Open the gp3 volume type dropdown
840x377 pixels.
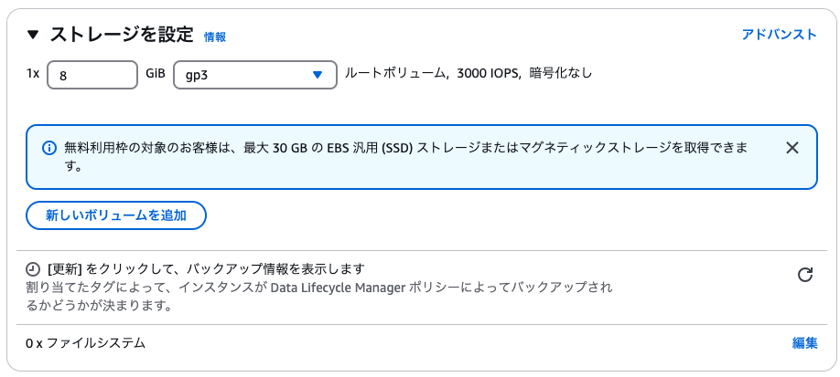(255, 75)
